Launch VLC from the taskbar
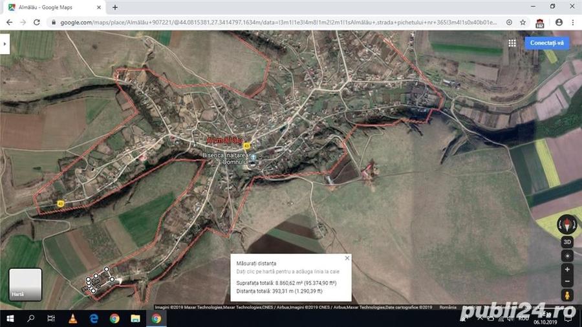Screen dimensions: 582x327 tap(72, 319)
